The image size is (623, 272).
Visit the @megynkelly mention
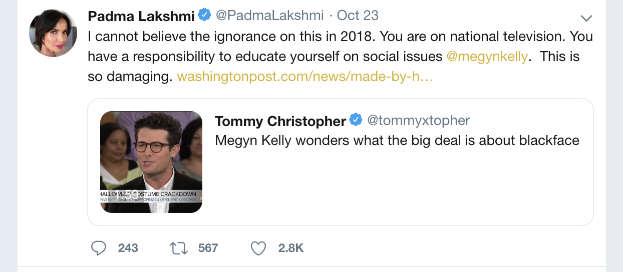(x=487, y=56)
